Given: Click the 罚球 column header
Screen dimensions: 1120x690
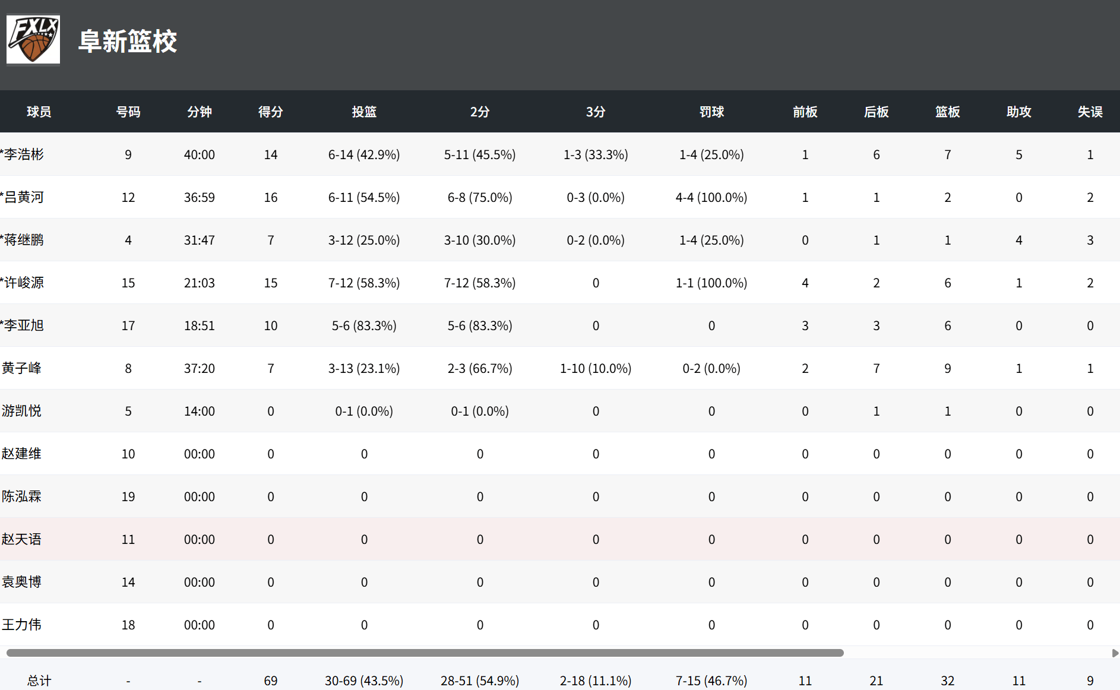Looking at the screenshot, I should coord(711,112).
